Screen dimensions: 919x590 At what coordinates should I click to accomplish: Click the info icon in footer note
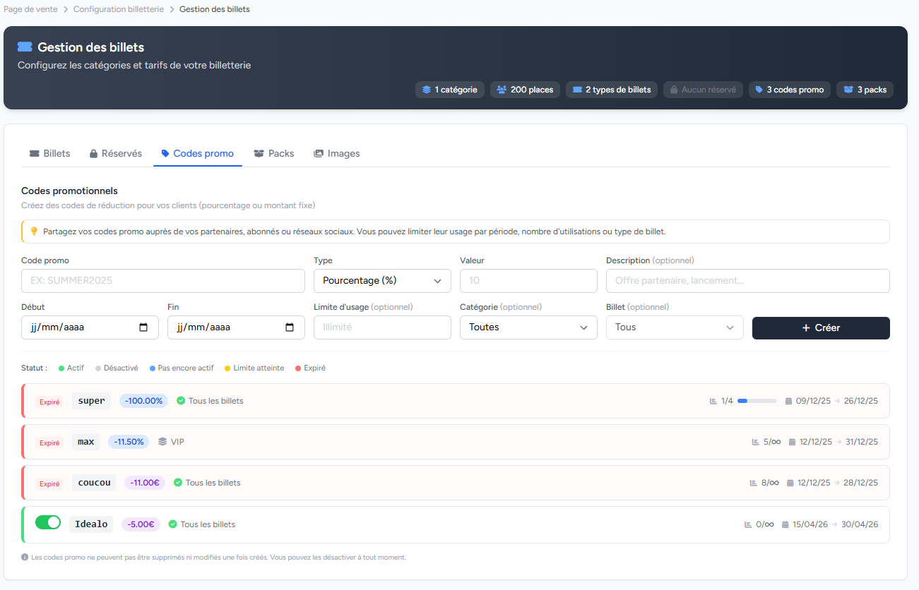25,557
